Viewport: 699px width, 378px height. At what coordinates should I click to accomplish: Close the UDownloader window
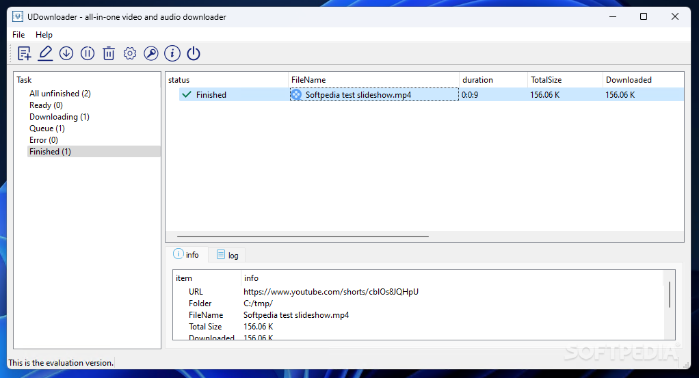[675, 17]
